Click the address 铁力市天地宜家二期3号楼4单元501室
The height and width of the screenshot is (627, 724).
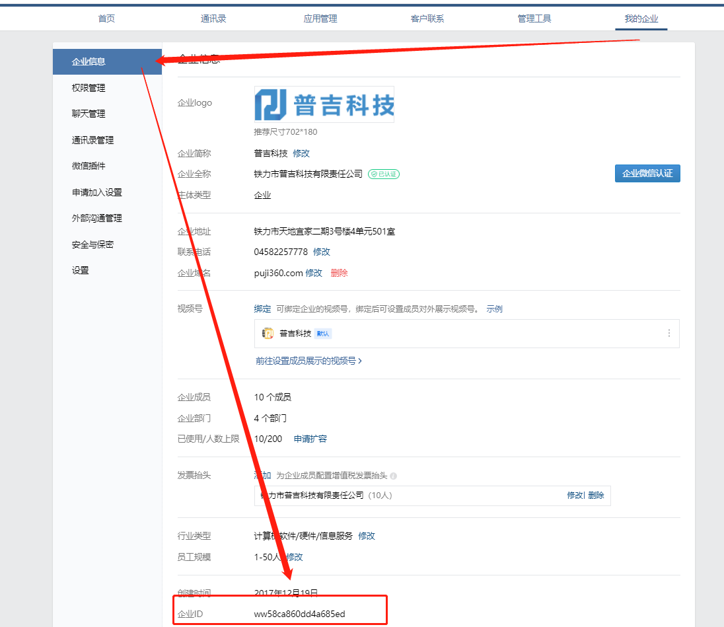(x=324, y=231)
